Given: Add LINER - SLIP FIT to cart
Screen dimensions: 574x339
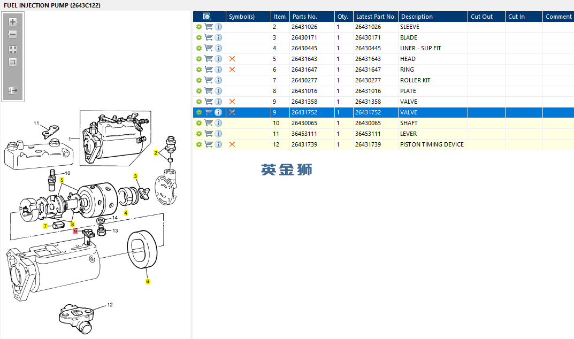Looking at the screenshot, I should coord(209,48).
